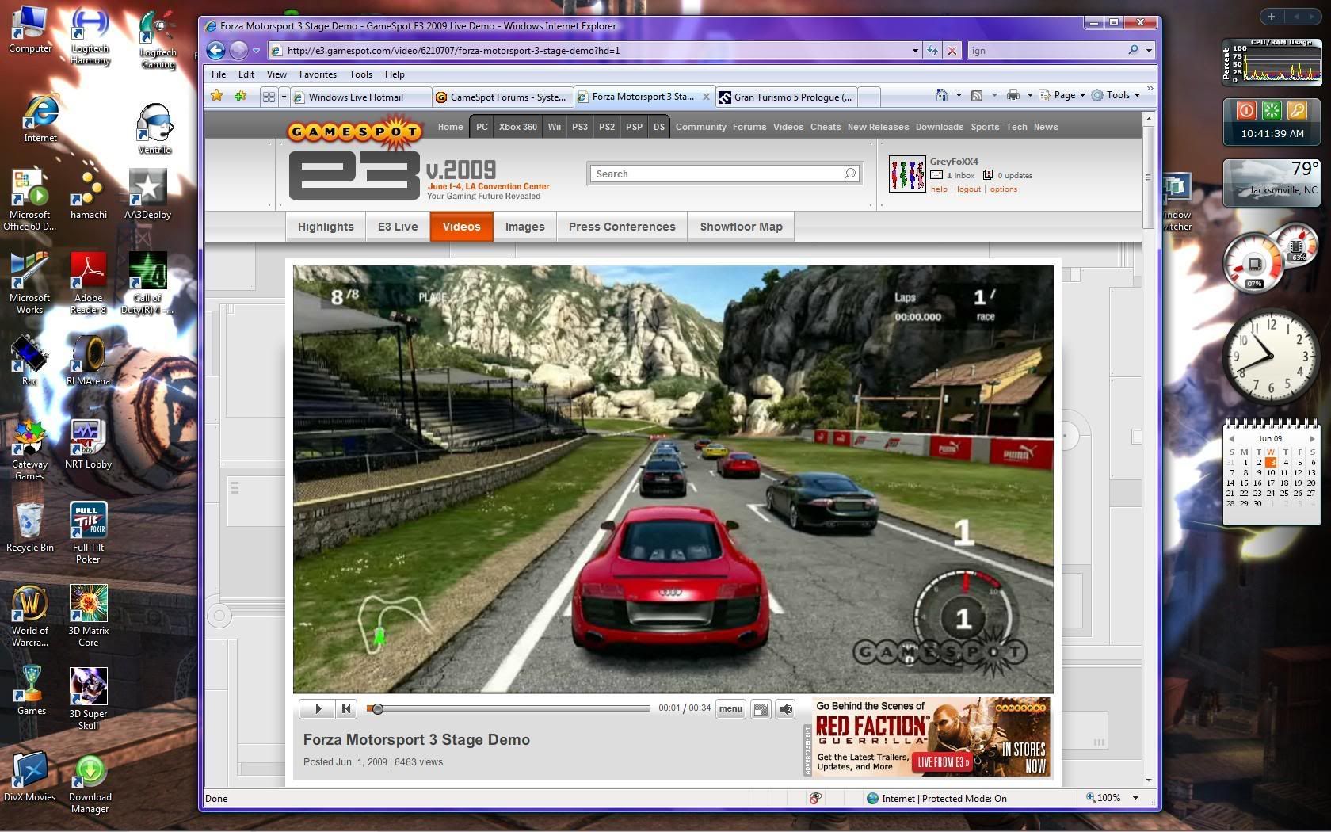Run the search via magnifier in GameSpot search box
Screen dimensions: 1331x832
[x=850, y=174]
